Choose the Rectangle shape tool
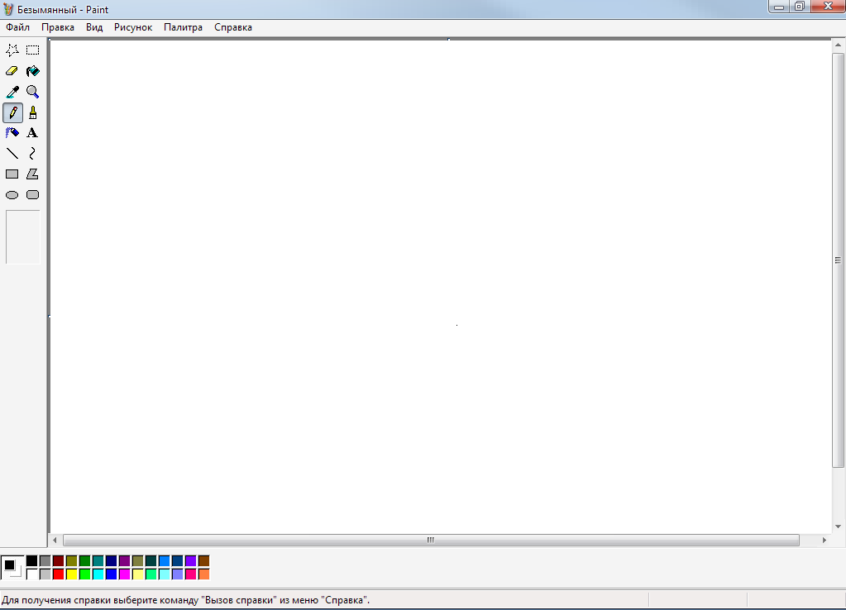Image resolution: width=846 pixels, height=610 pixels. 12,174
